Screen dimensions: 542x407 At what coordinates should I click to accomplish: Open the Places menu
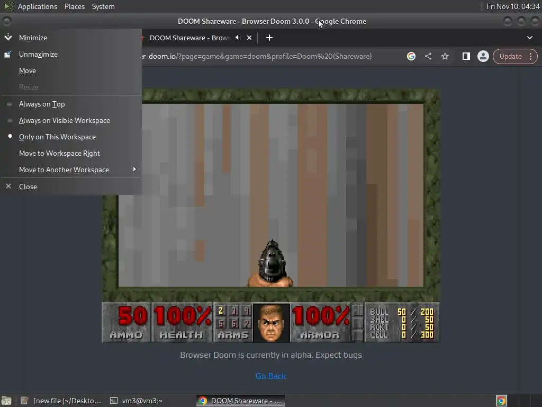pos(74,6)
